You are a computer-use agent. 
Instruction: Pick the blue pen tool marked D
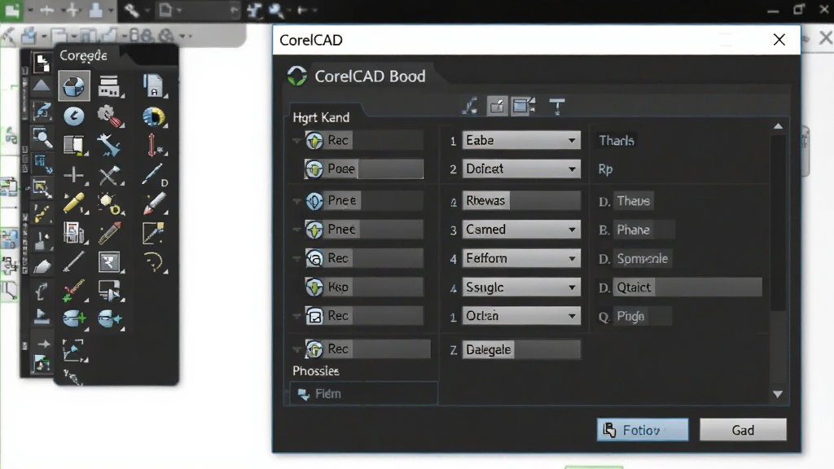coord(153,174)
